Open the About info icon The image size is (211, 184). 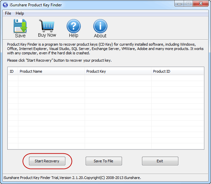point(100,26)
